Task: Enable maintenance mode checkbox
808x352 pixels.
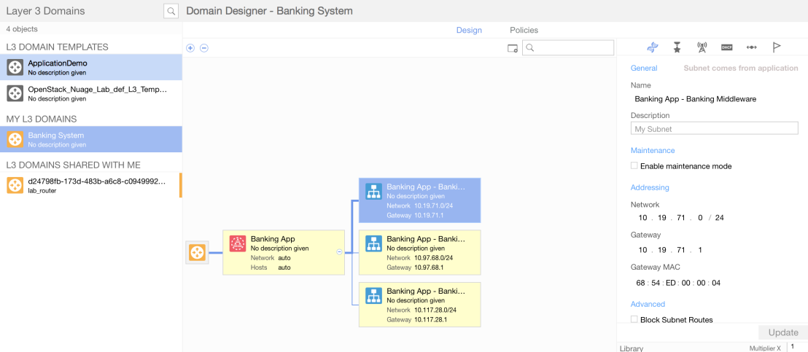Action: pyautogui.click(x=634, y=166)
